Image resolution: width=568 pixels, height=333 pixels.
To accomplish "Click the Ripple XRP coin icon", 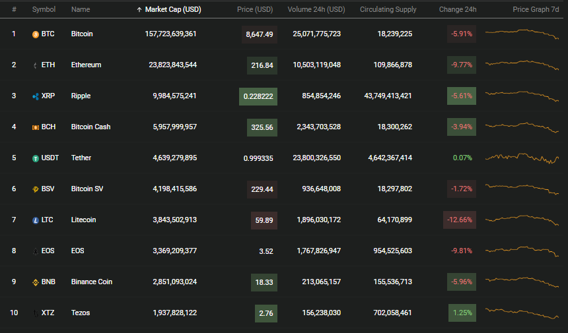I will (x=36, y=96).
